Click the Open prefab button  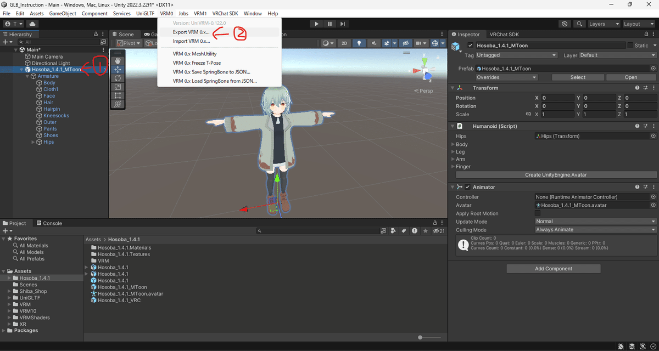pos(631,77)
